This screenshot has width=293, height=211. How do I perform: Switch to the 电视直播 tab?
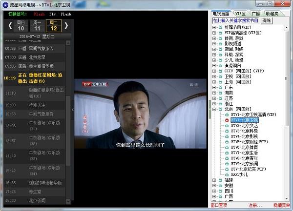click(x=221, y=14)
